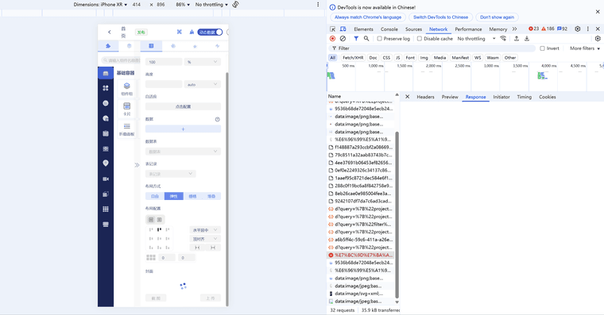604x315 pixels.
Task: Select the grid components sidebar icon
Action: click(x=106, y=88)
